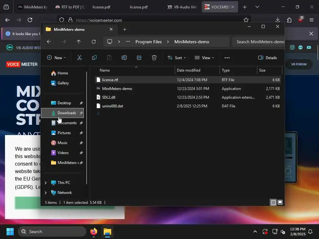The width and height of the screenshot is (319, 239).
Task: Click the Cut scissors icon in the toolbar
Action: pyautogui.click(x=79, y=58)
